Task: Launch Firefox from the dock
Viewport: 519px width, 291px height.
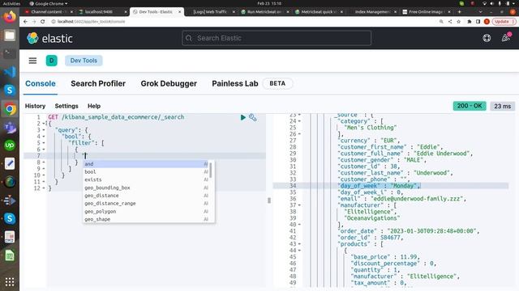Action: pyautogui.click(x=10, y=16)
